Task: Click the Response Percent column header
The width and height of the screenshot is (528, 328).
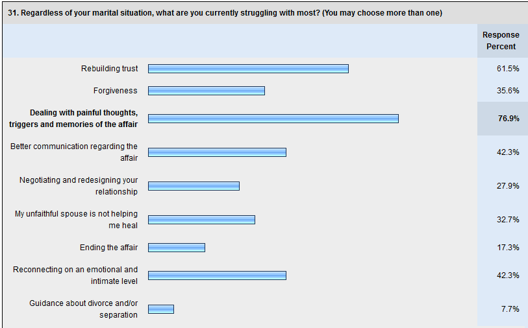Action: click(x=501, y=41)
